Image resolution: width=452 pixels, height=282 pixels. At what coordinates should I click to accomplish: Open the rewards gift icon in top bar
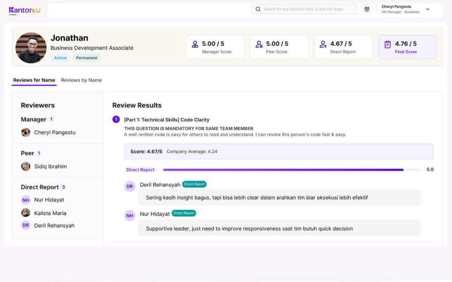[367, 9]
